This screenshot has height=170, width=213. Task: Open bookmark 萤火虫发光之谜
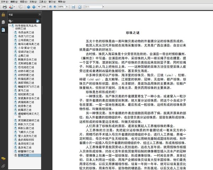(x=27, y=136)
